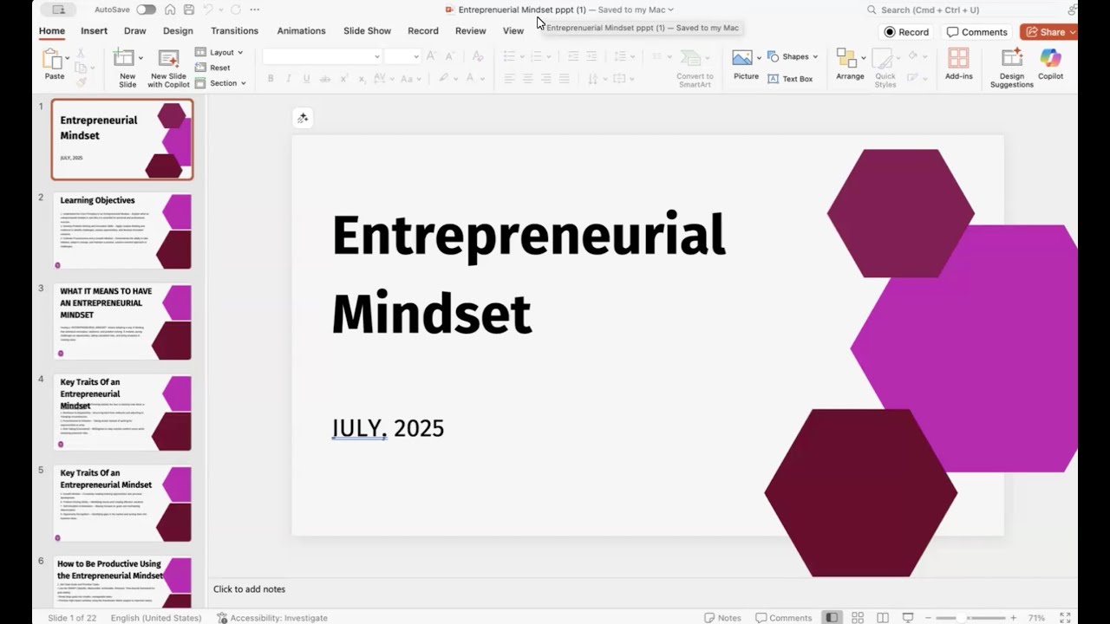Switch to Slide Sorter view
The width and height of the screenshot is (1110, 624).
coord(858,618)
